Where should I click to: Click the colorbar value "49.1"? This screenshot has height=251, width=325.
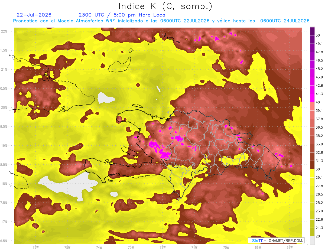[x=319, y=44]
